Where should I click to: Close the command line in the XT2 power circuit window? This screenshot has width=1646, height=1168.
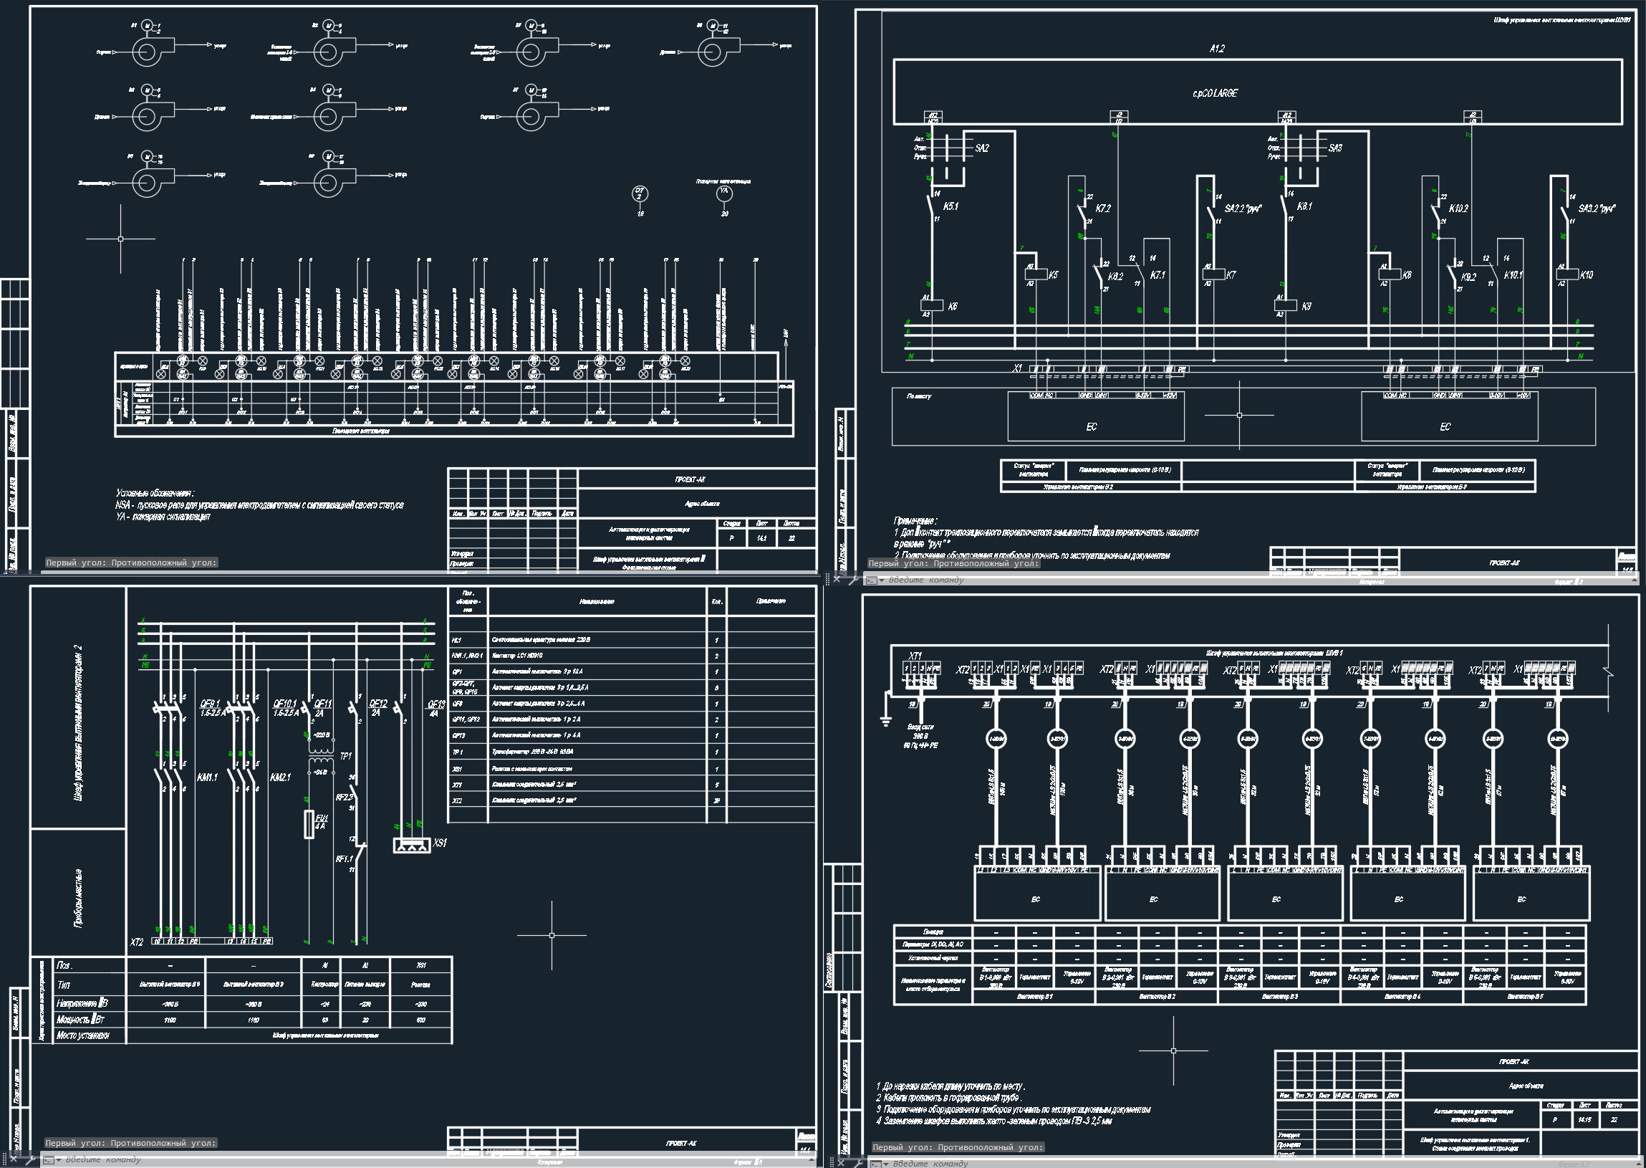tap(14, 1159)
